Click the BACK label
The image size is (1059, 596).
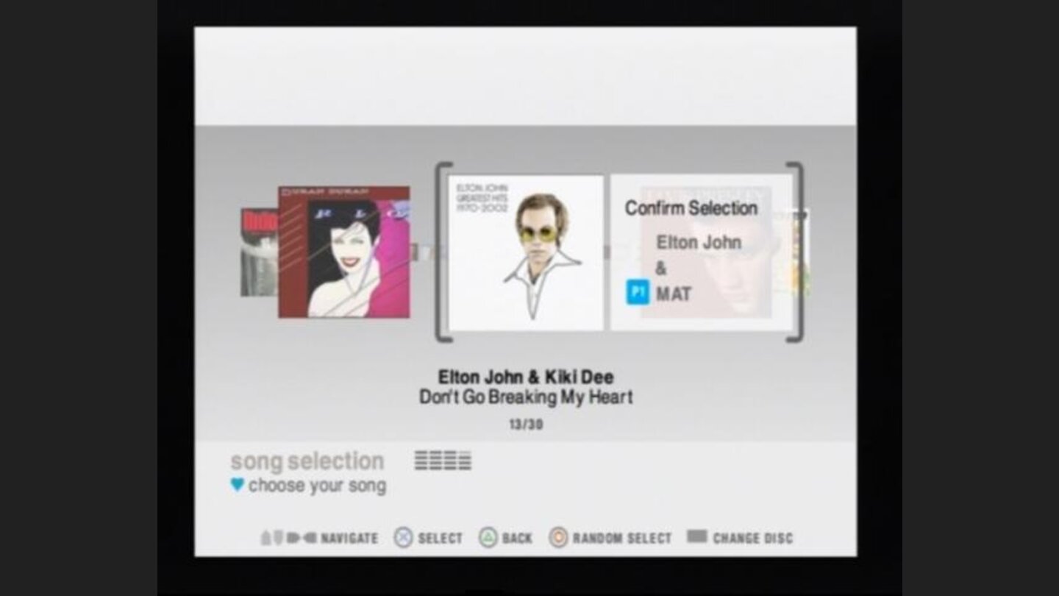click(x=517, y=539)
